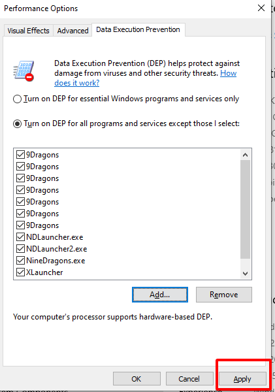
Task: Select the Data Execution Prevention tab
Action: 138,29
